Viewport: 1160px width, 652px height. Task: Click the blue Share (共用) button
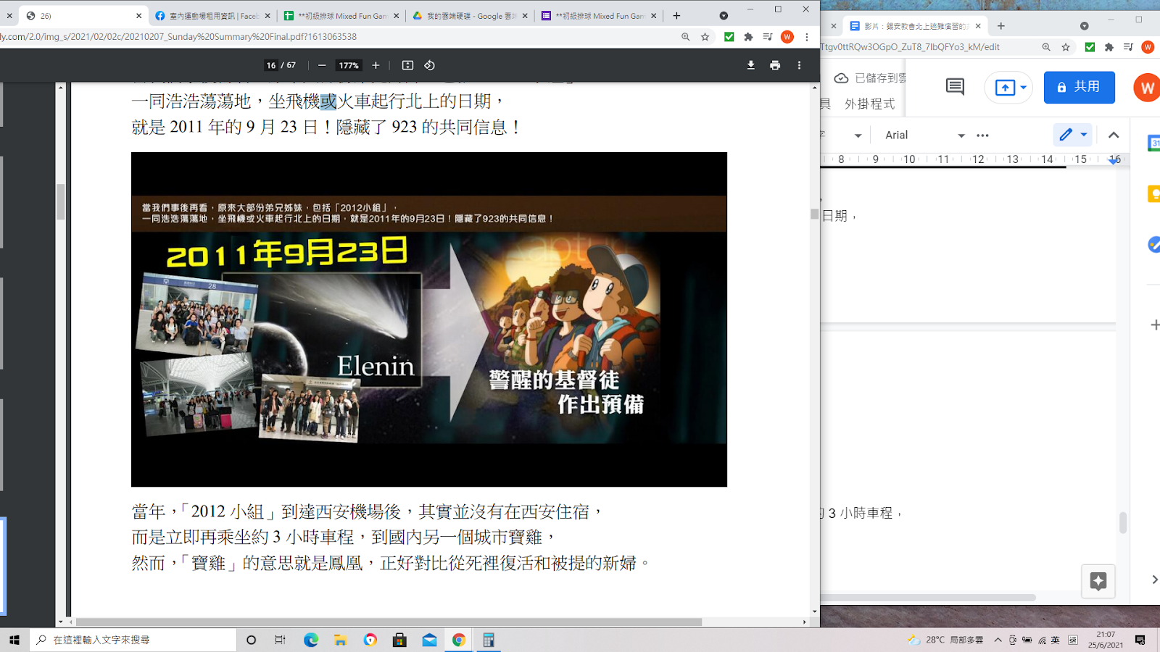coord(1079,87)
